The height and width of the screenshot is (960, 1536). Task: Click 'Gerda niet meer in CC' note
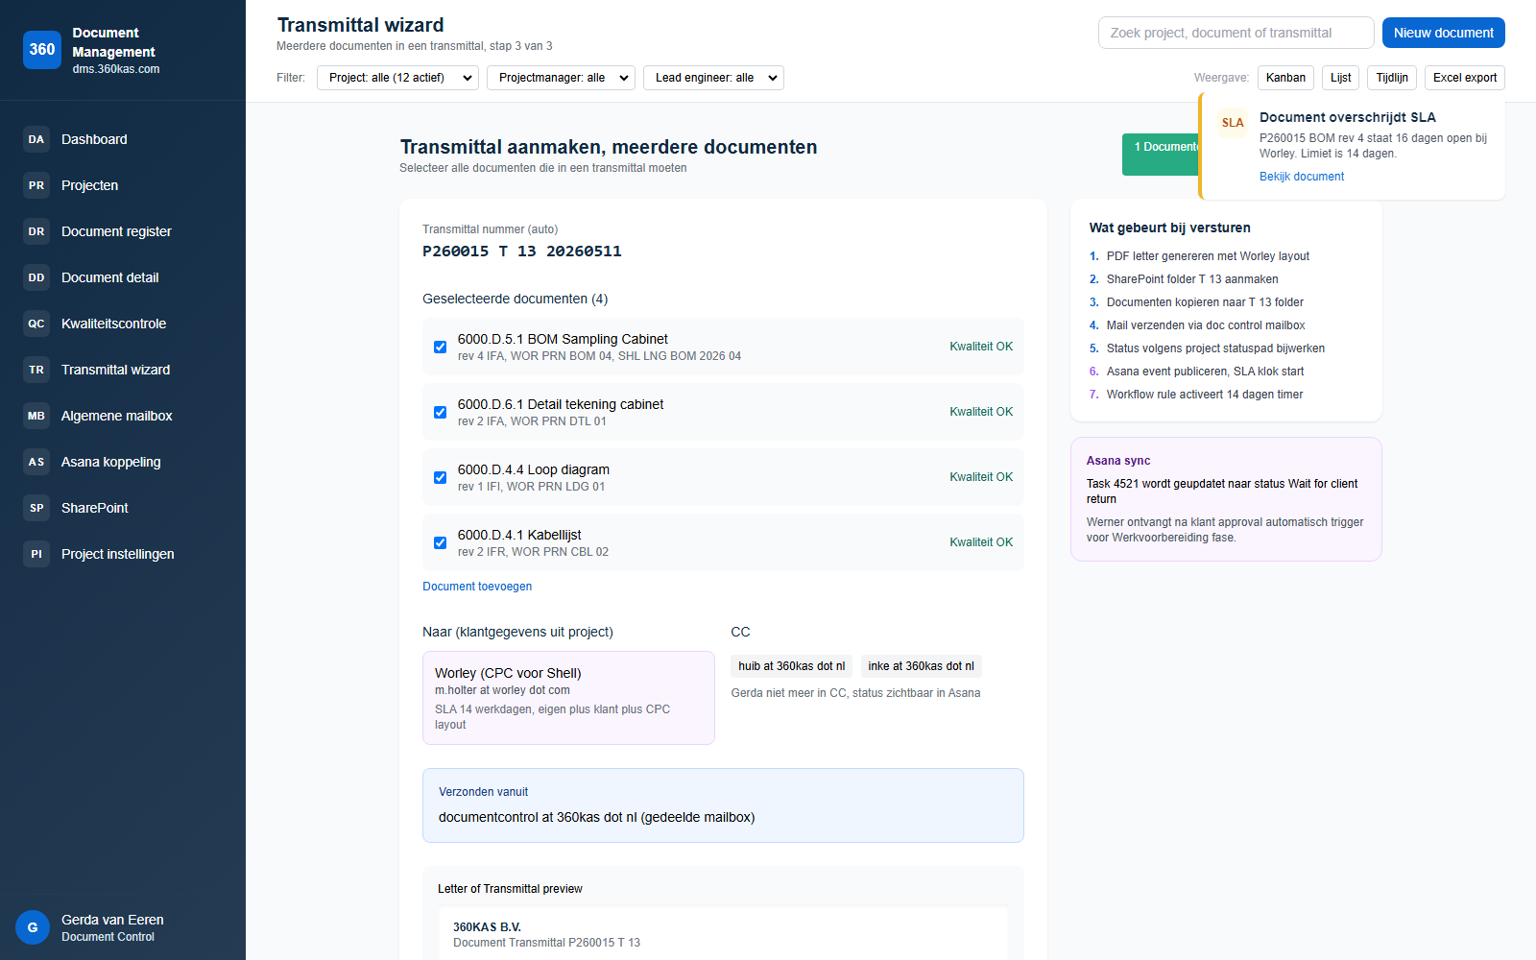point(855,693)
